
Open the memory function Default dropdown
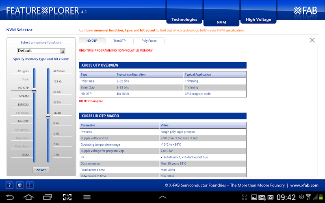[x=41, y=51]
